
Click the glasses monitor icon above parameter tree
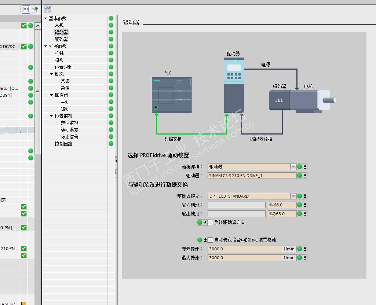click(47, 9)
